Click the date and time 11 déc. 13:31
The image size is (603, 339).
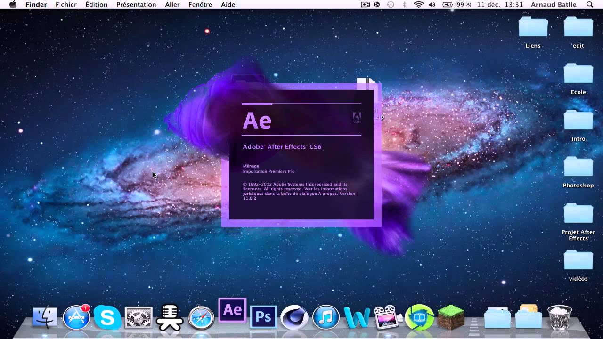click(500, 5)
